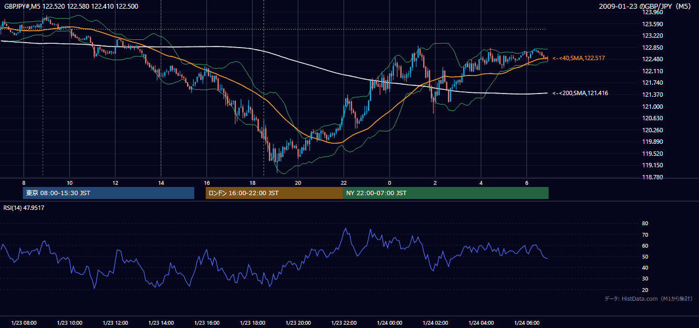Viewport: 699px width, 328px height.
Task: Click hour tick 10 under the candlestick chart
Action: click(69, 183)
